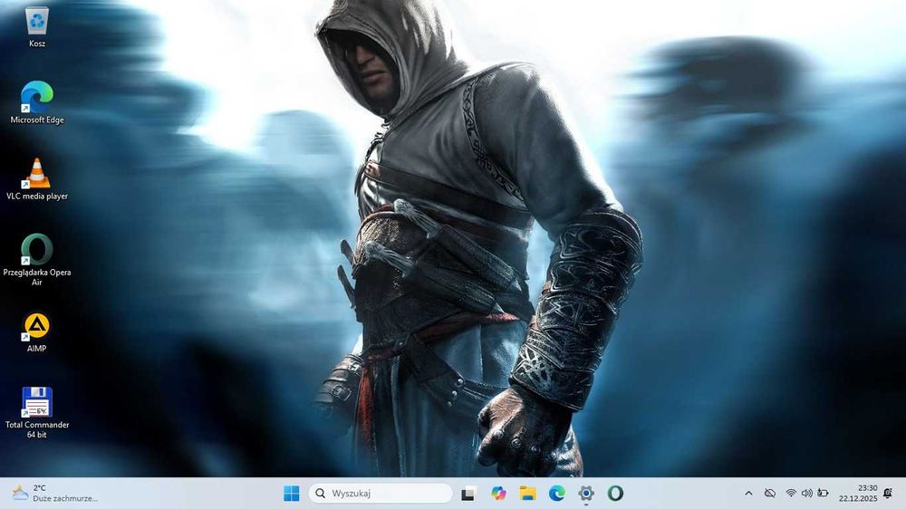Image resolution: width=906 pixels, height=509 pixels.
Task: Open Task View from taskbar
Action: (468, 494)
